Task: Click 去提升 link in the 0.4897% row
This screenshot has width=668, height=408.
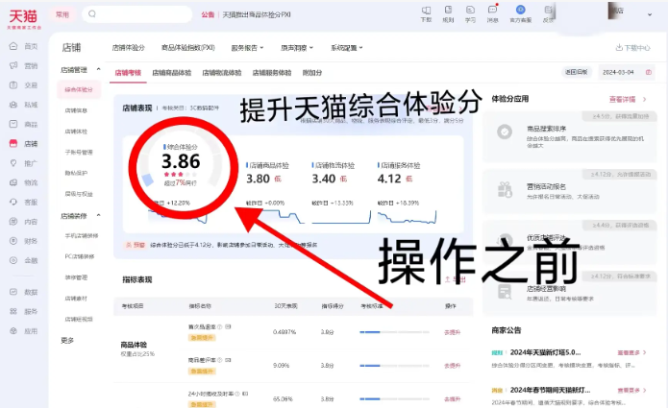Action: click(452, 332)
